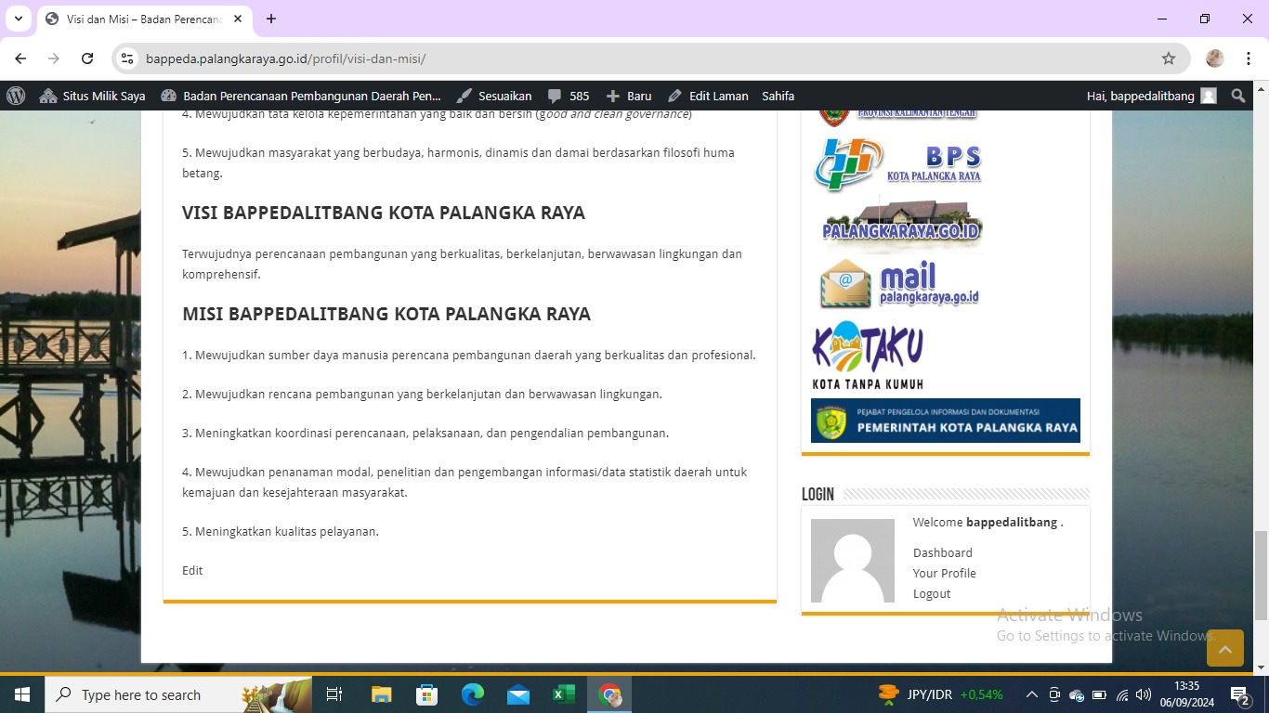The height and width of the screenshot is (713, 1269).
Task: Click the BPS Kota Palangka Raya banner
Action: [897, 164]
